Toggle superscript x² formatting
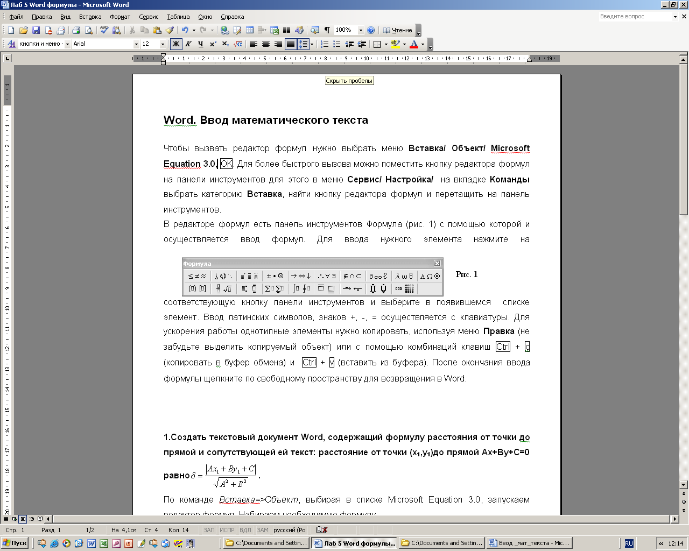This screenshot has width=689, height=551. [x=213, y=44]
